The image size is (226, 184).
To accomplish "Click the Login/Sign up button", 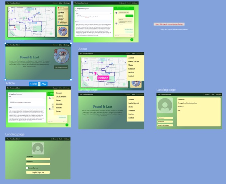I will (x=38, y=172).
